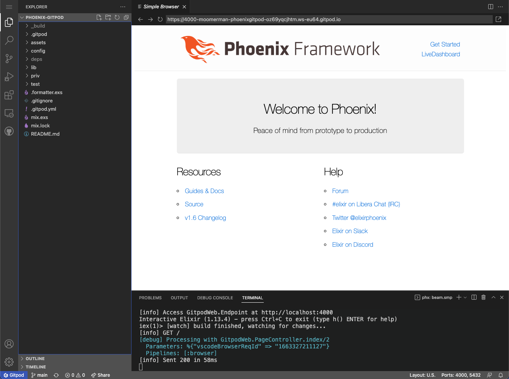509x379 pixels.
Task: Reload the Simple Browser page
Action: (x=160, y=19)
